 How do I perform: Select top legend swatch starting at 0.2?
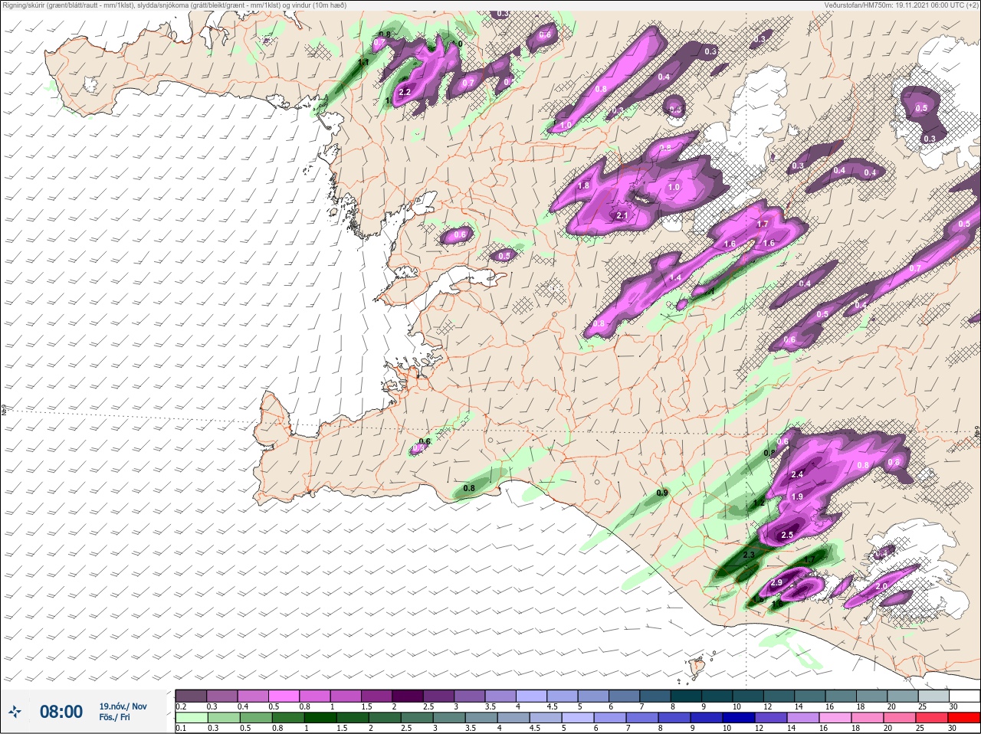coord(191,695)
